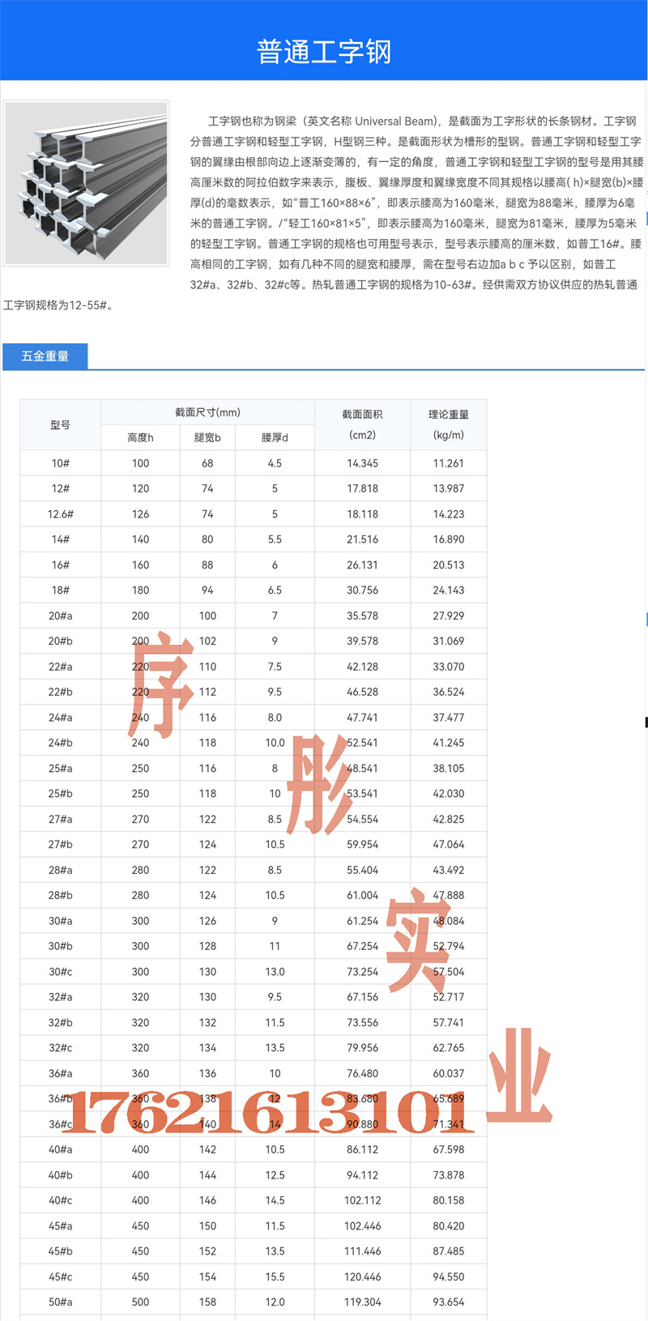Screen dimensions: 648x1321
Task: Click the area value 102.112
Action: 362,1200
